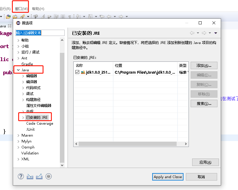Click the filter text input field
This screenshot has height=190, width=238.
coord(40,33)
